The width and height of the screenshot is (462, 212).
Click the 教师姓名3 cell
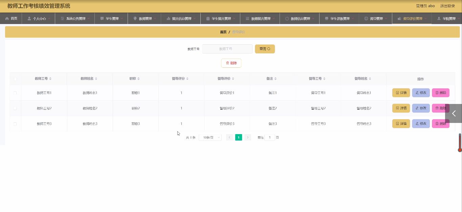(x=90, y=124)
